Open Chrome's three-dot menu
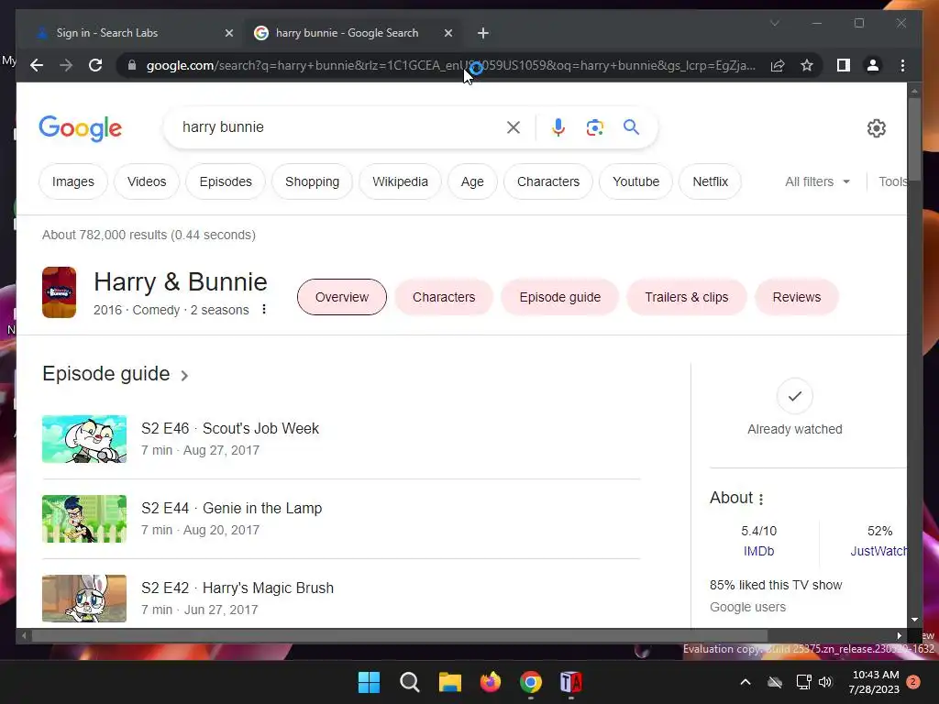This screenshot has width=939, height=704. point(902,65)
